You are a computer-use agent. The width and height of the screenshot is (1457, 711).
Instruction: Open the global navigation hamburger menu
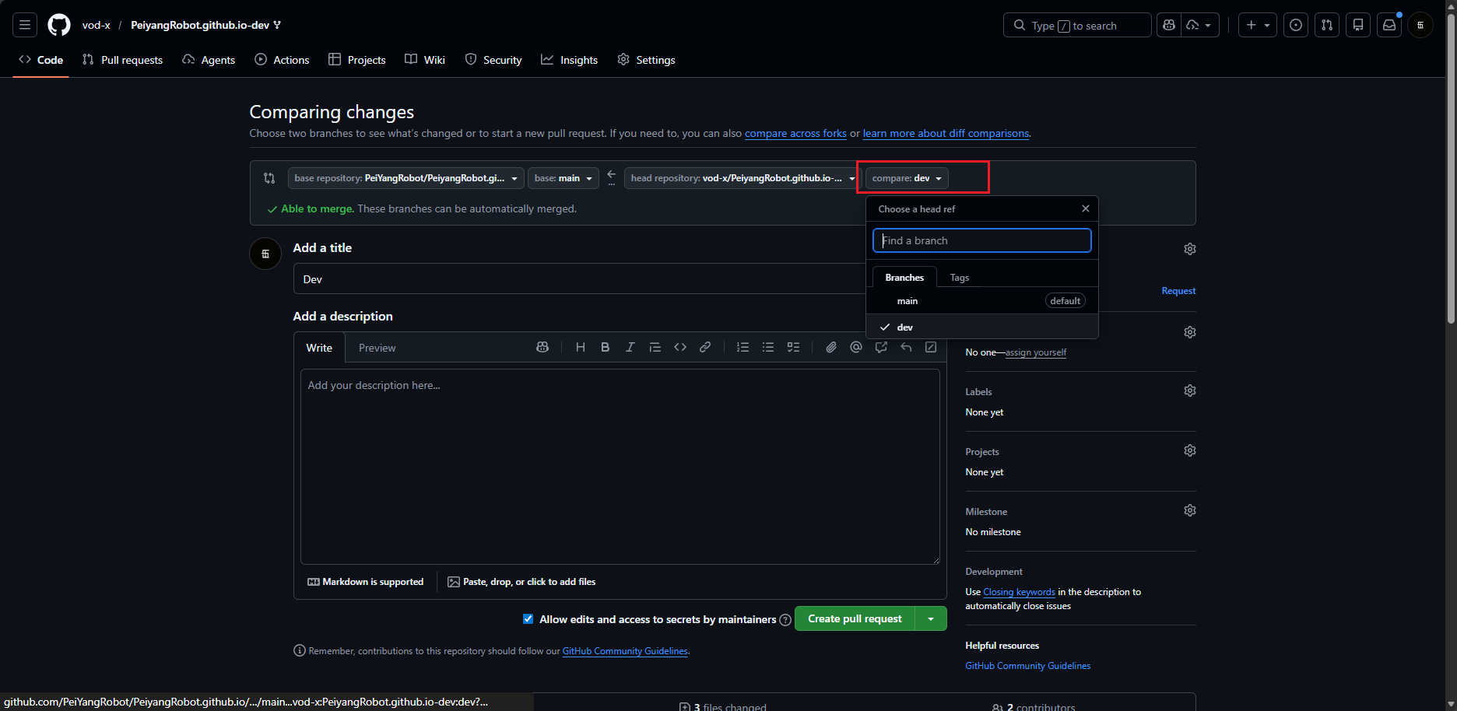25,25
